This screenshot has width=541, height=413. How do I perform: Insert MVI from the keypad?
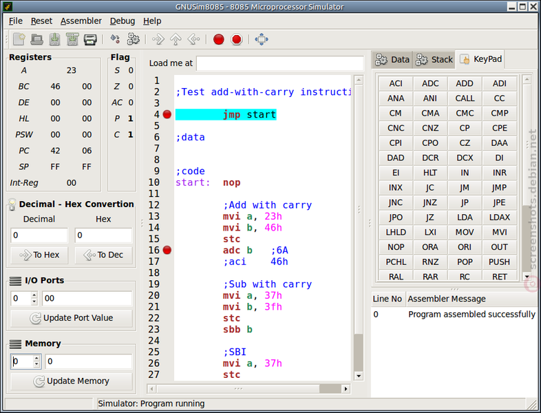pyautogui.click(x=499, y=232)
